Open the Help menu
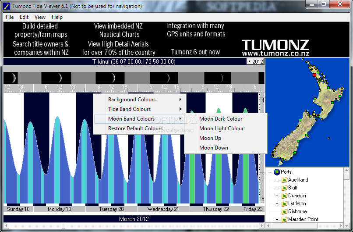The image size is (353, 232). click(57, 17)
